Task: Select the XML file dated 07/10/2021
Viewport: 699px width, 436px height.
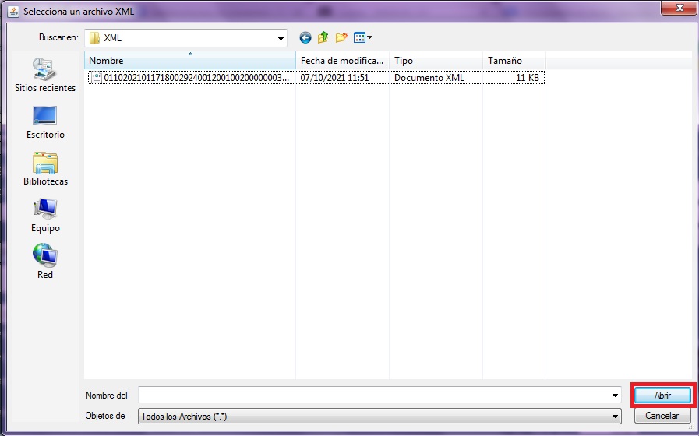Action: (195, 78)
